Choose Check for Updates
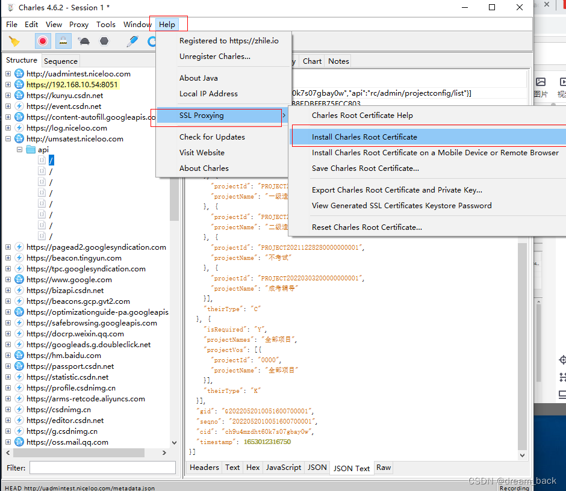 click(x=212, y=137)
